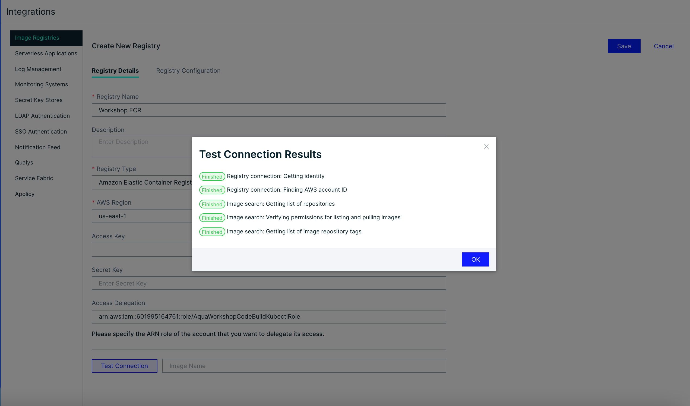
Task: Close the Test Connection Results dialog
Action: coord(486,147)
